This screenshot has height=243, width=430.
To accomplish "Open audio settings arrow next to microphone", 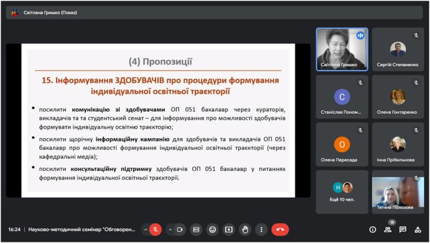I will (x=146, y=230).
